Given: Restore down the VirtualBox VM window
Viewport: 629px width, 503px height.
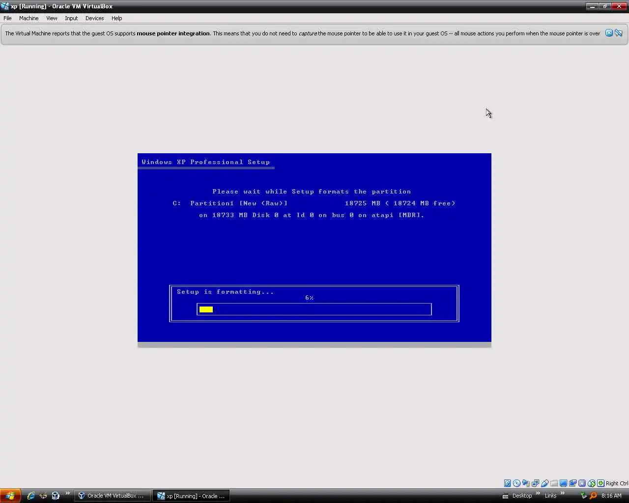Looking at the screenshot, I should (x=605, y=6).
